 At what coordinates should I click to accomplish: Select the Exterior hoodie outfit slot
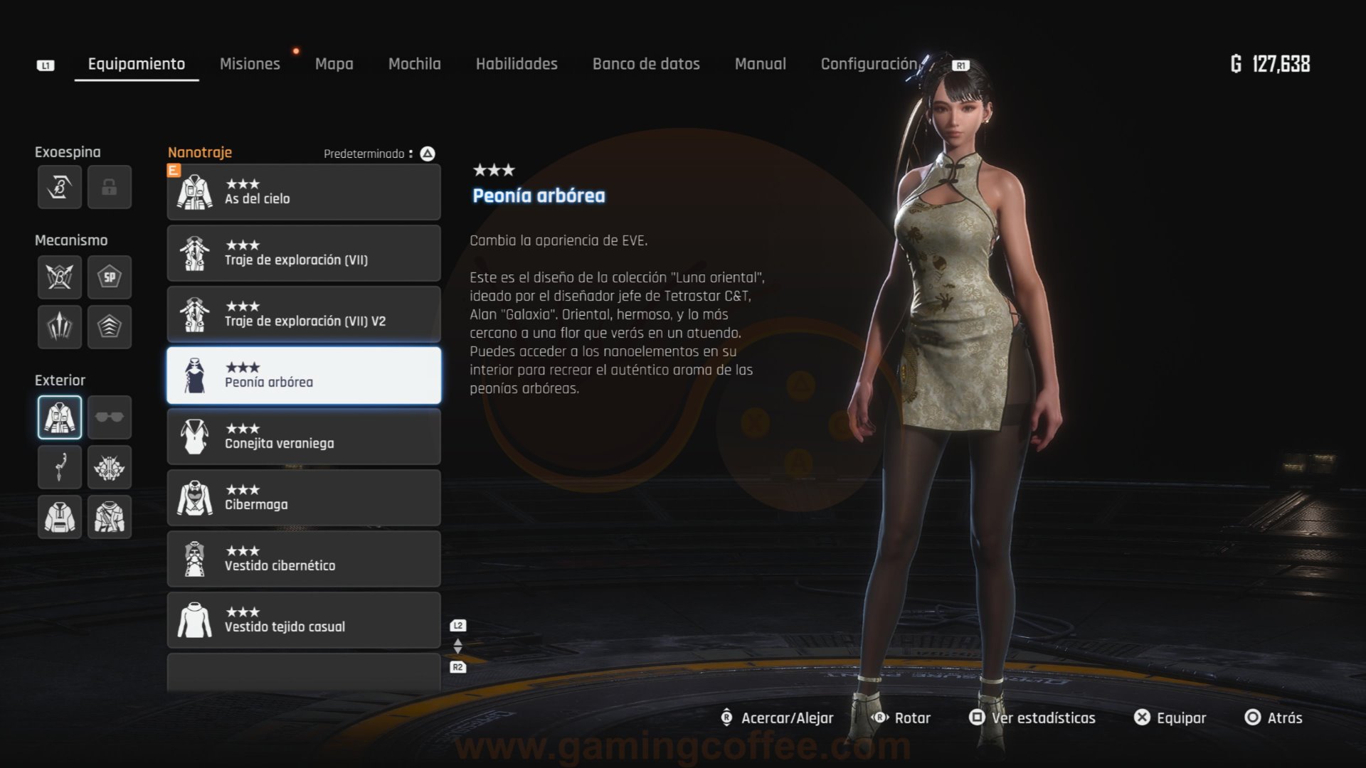[x=60, y=516]
